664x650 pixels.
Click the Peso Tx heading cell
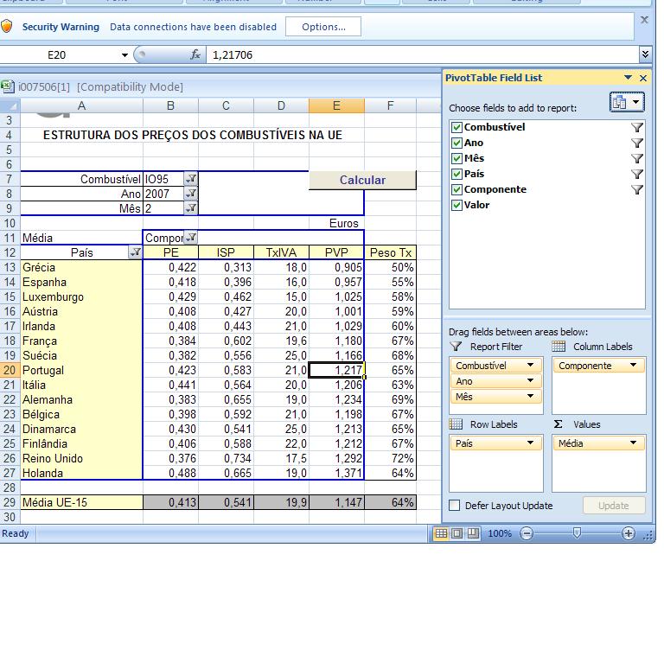[x=391, y=252]
